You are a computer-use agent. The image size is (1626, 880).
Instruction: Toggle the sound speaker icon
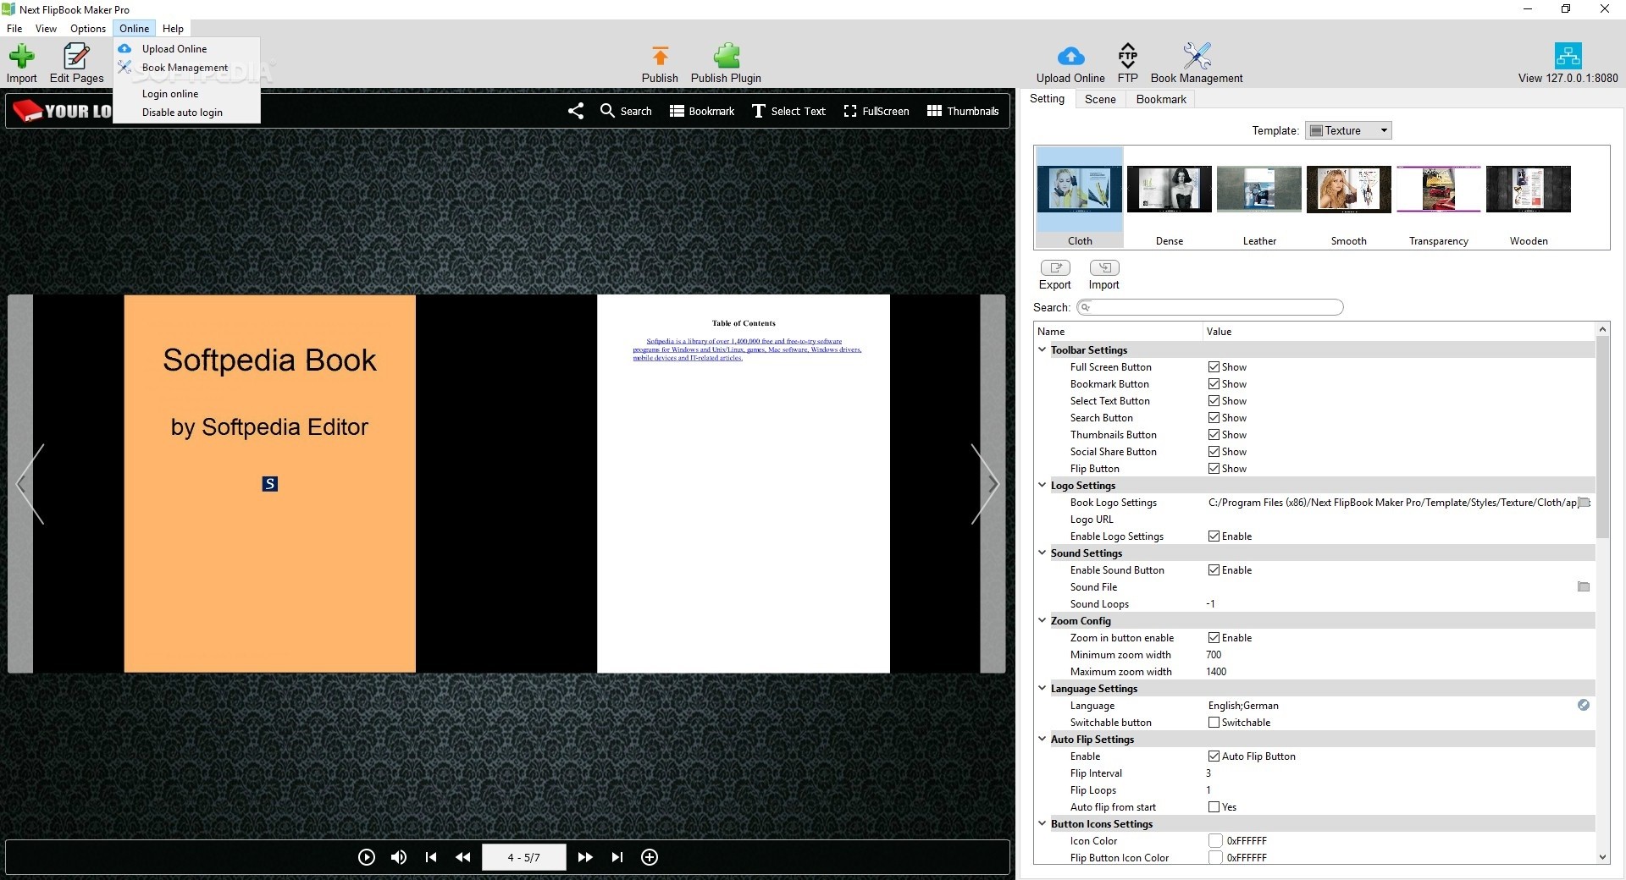(x=399, y=857)
